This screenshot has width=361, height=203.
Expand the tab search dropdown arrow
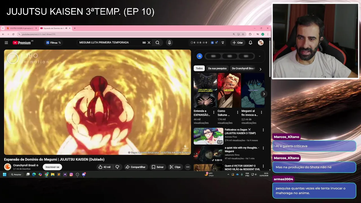click(x=3, y=28)
